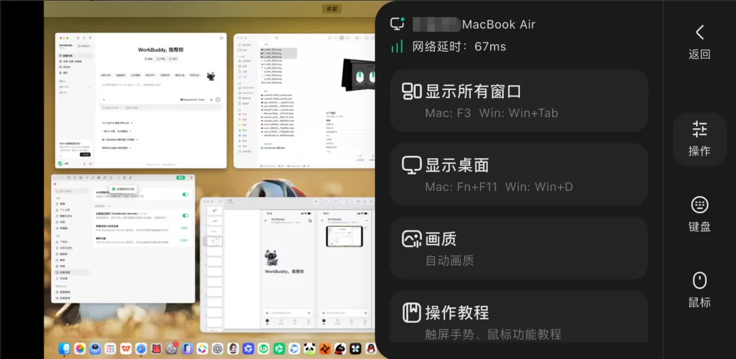Select the rectangle shape tool in annotation toolbar

(69, 177)
